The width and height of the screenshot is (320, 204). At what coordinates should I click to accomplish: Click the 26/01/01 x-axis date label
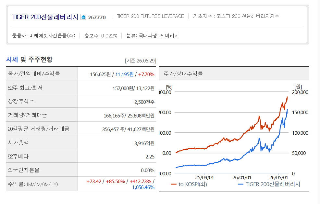point(242,177)
